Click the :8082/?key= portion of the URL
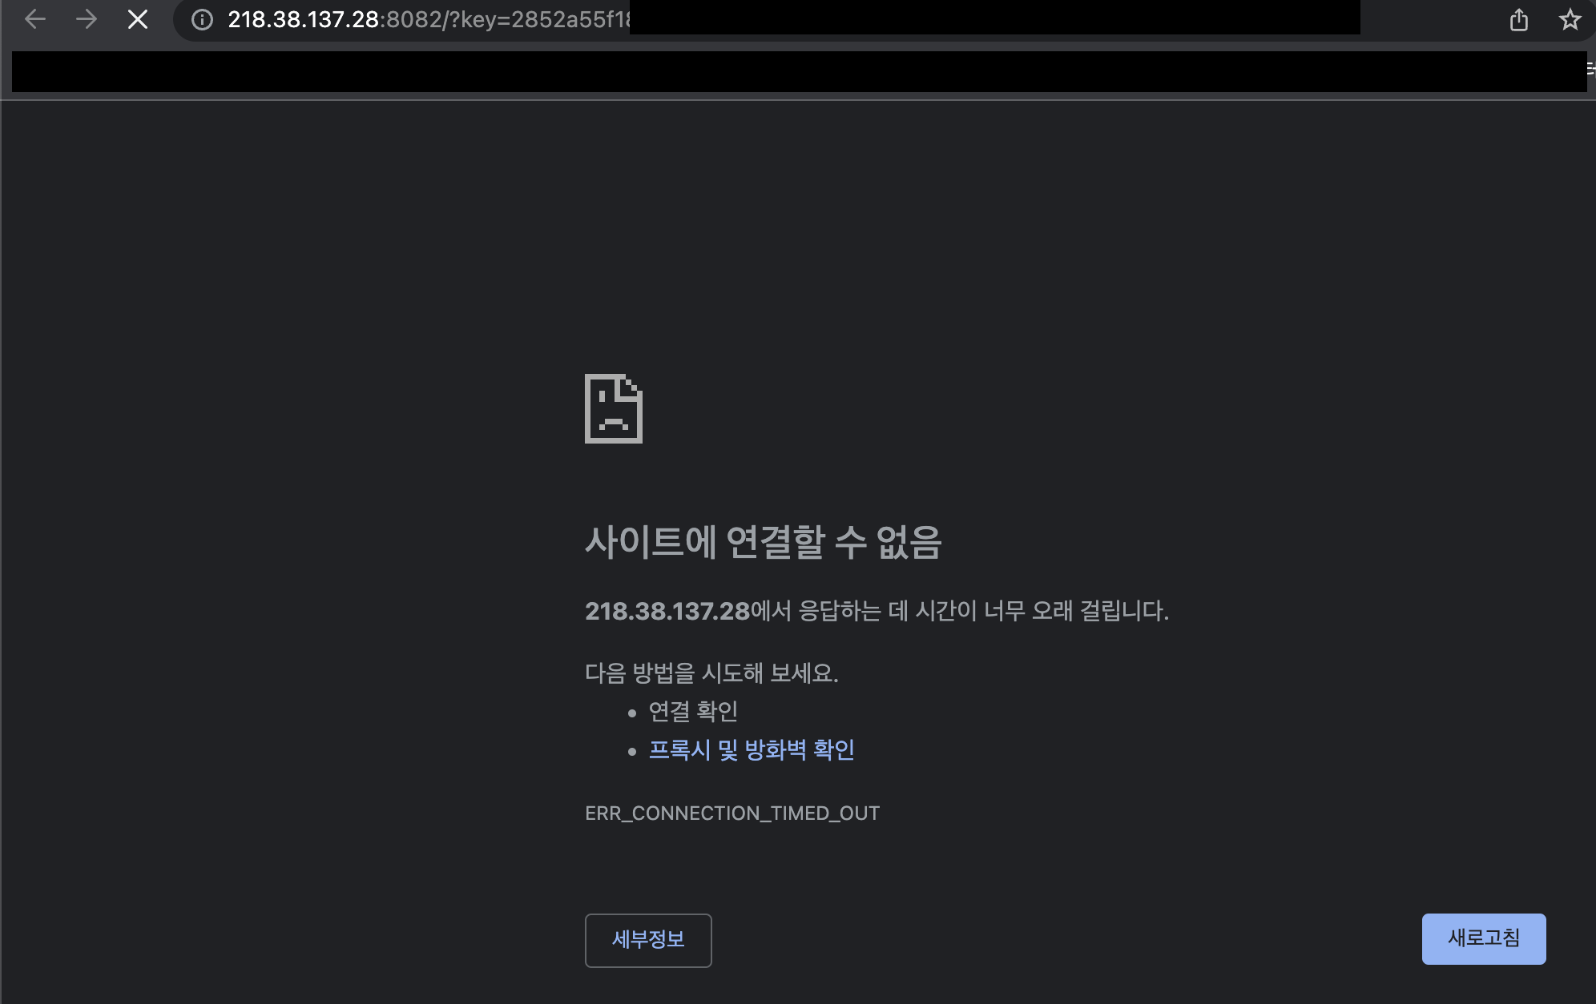Image resolution: width=1596 pixels, height=1004 pixels. point(445,19)
